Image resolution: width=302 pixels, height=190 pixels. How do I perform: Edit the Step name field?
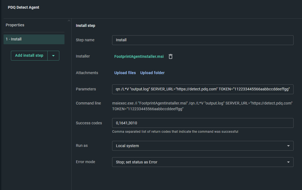tap(203, 40)
